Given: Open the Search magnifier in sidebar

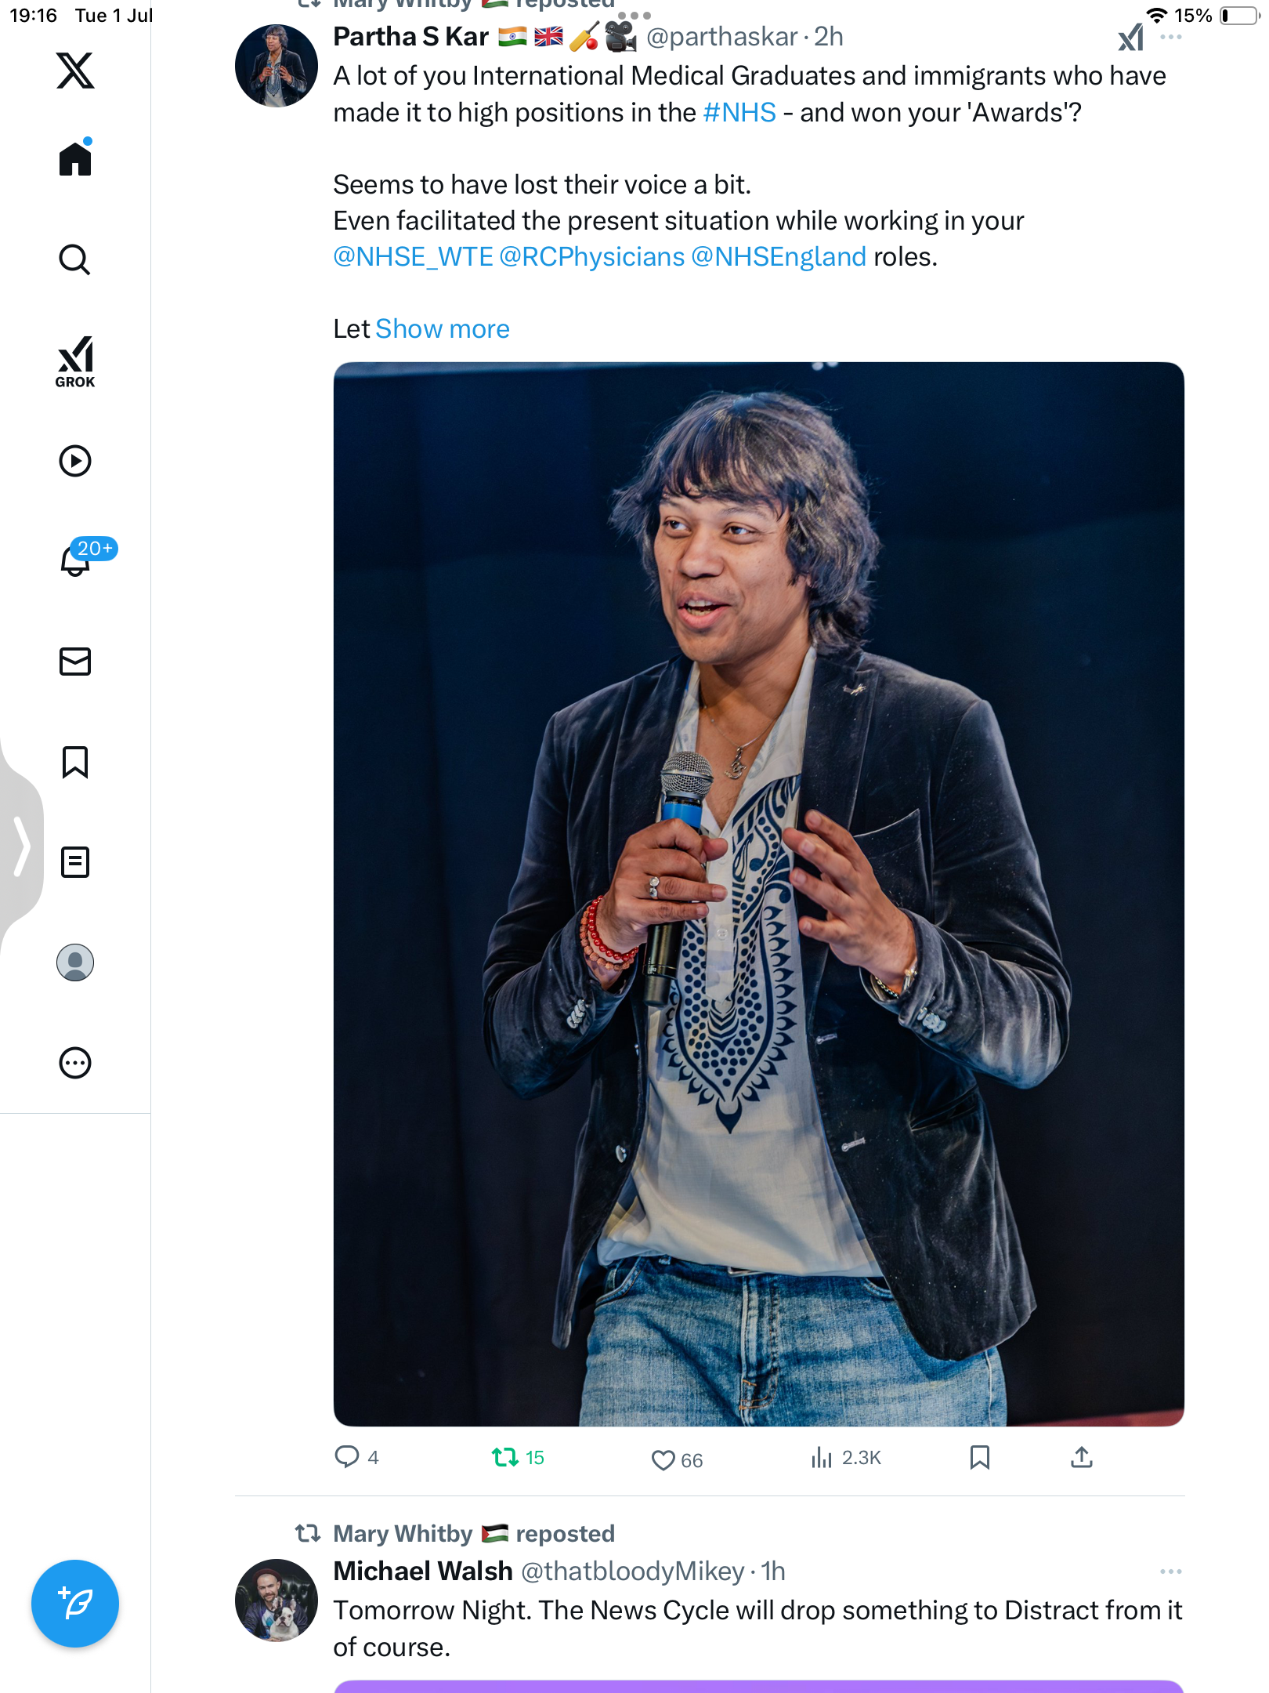Looking at the screenshot, I should [75, 259].
